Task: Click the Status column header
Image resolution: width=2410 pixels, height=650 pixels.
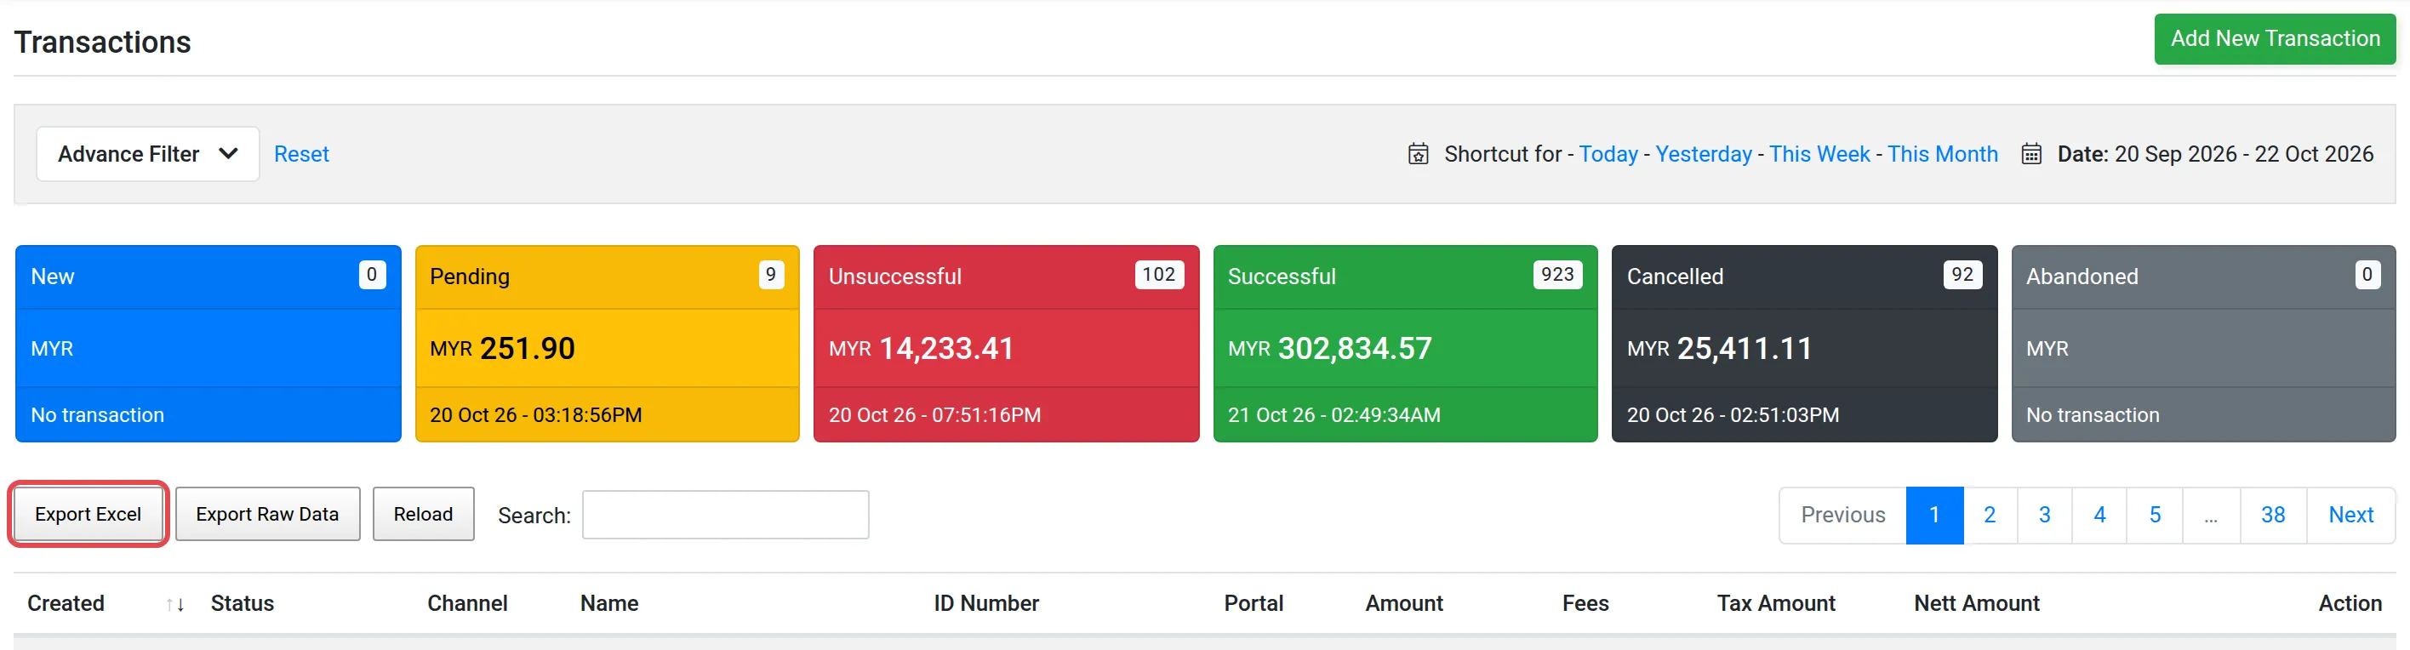Action: [x=243, y=604]
